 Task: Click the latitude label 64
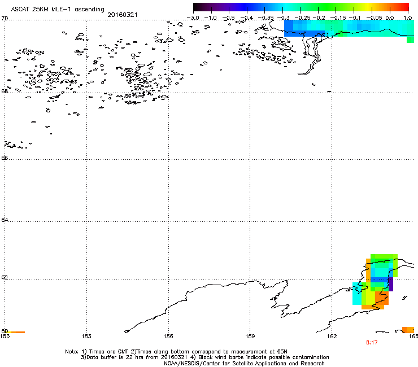pos(5,220)
